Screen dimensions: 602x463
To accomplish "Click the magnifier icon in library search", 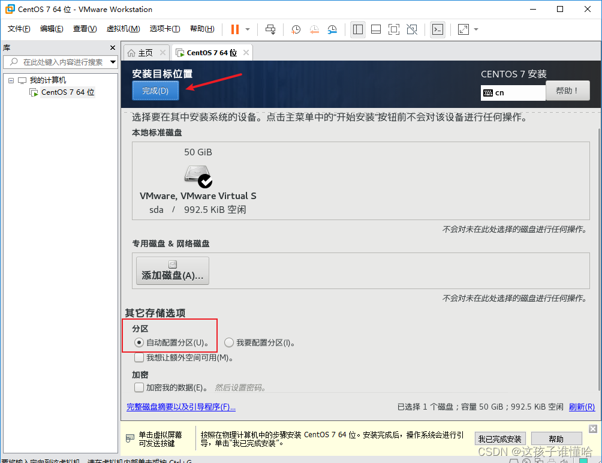I will pos(14,62).
